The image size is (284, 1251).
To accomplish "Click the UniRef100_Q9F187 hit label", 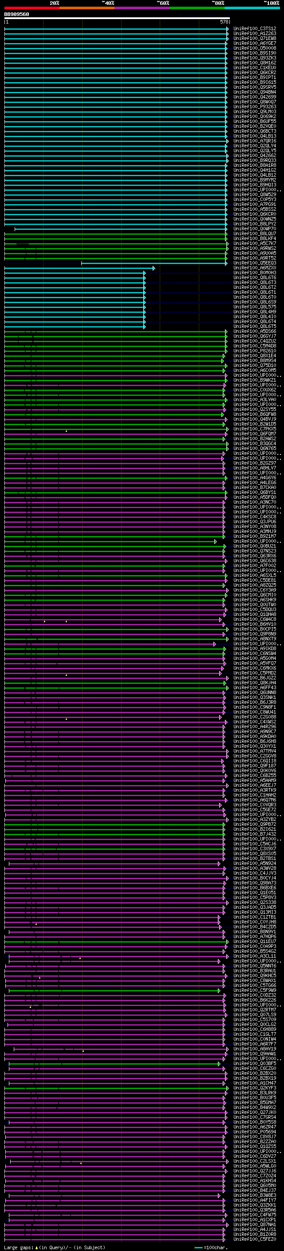I will tap(255, 766).
